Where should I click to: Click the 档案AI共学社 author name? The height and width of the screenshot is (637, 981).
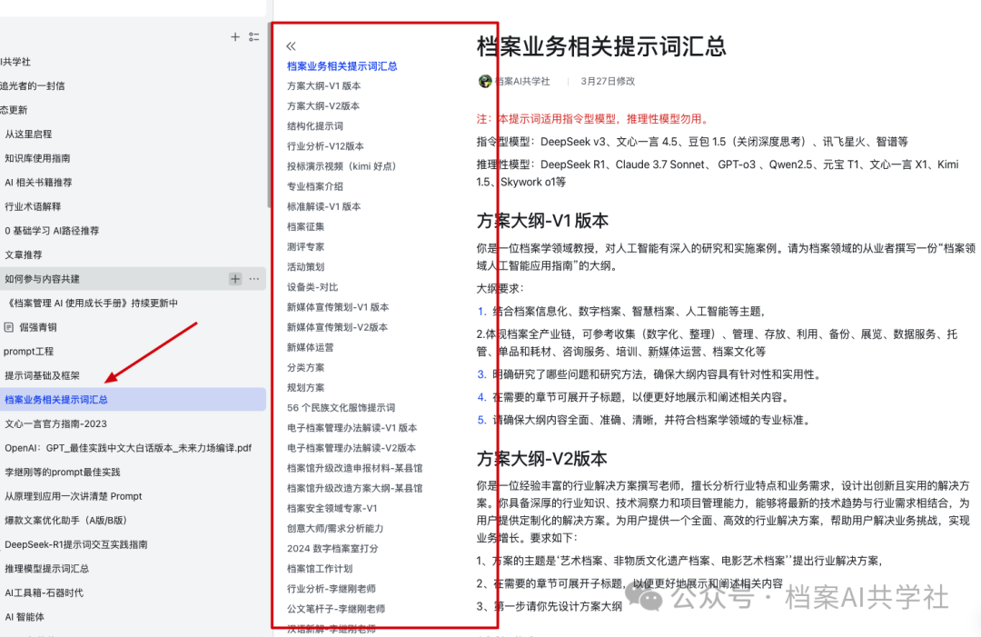[522, 82]
